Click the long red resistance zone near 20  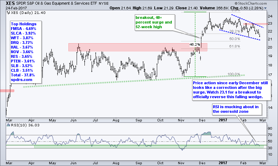[x=138, y=47]
